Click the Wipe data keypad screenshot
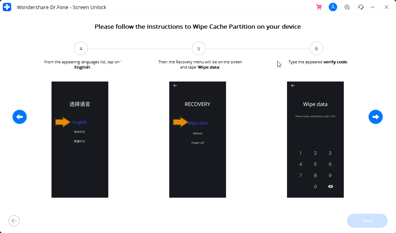Screen dimensions: 396x233 coord(315,140)
